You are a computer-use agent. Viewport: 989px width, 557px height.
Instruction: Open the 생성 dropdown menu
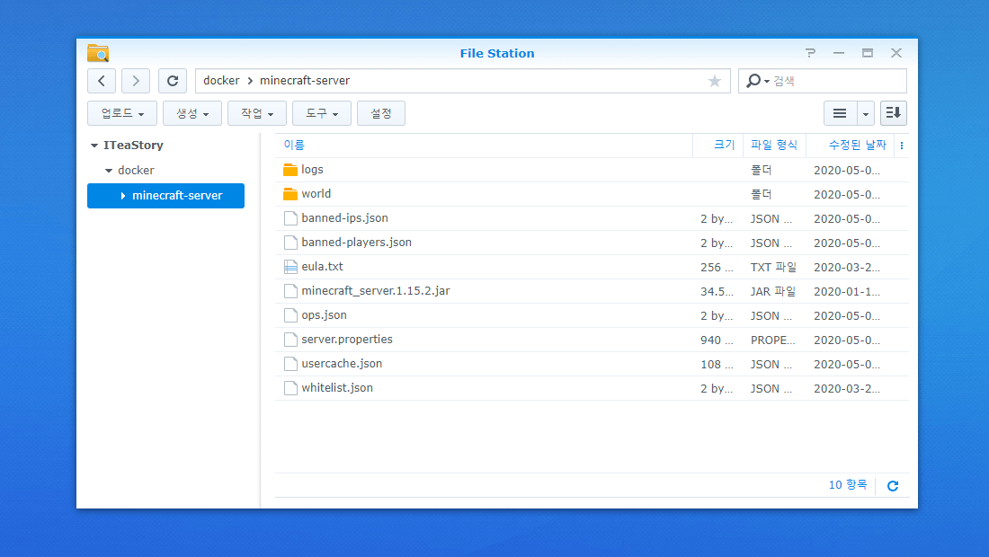[x=192, y=113]
